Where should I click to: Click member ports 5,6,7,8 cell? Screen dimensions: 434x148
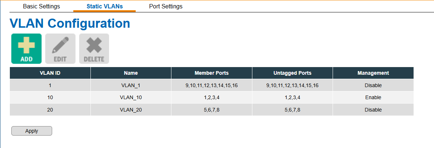tap(212, 110)
